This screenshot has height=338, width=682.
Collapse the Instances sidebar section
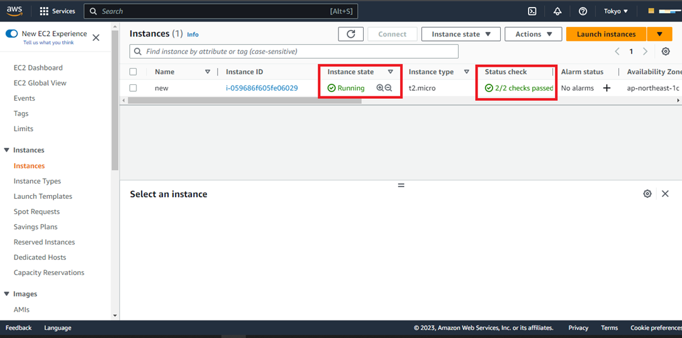point(6,150)
